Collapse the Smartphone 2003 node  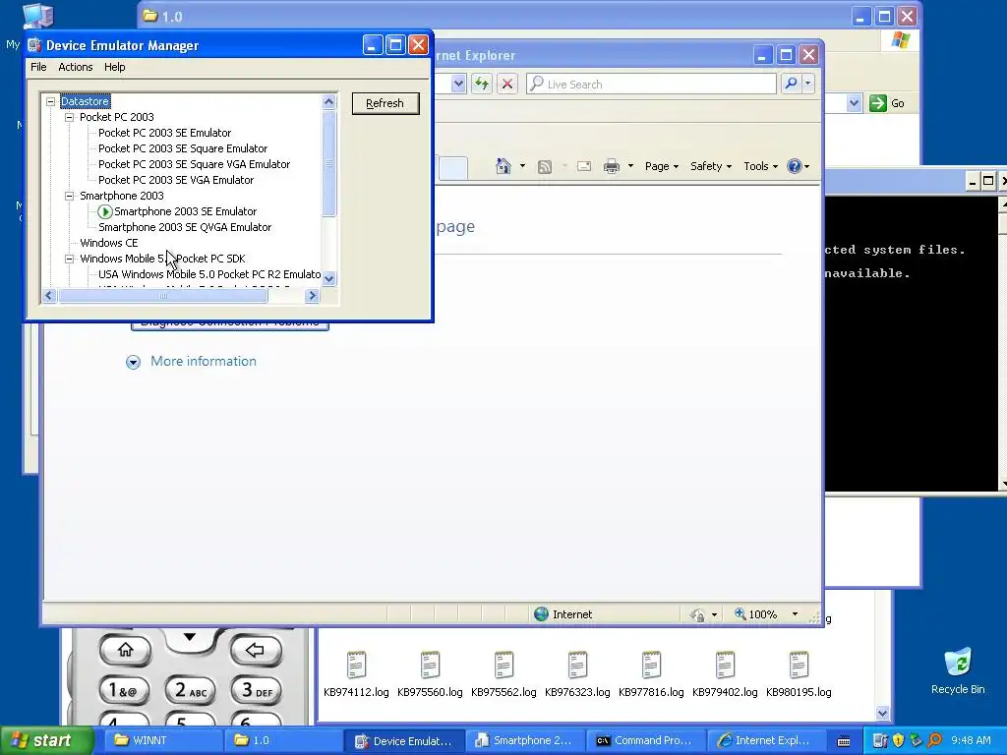click(x=70, y=196)
